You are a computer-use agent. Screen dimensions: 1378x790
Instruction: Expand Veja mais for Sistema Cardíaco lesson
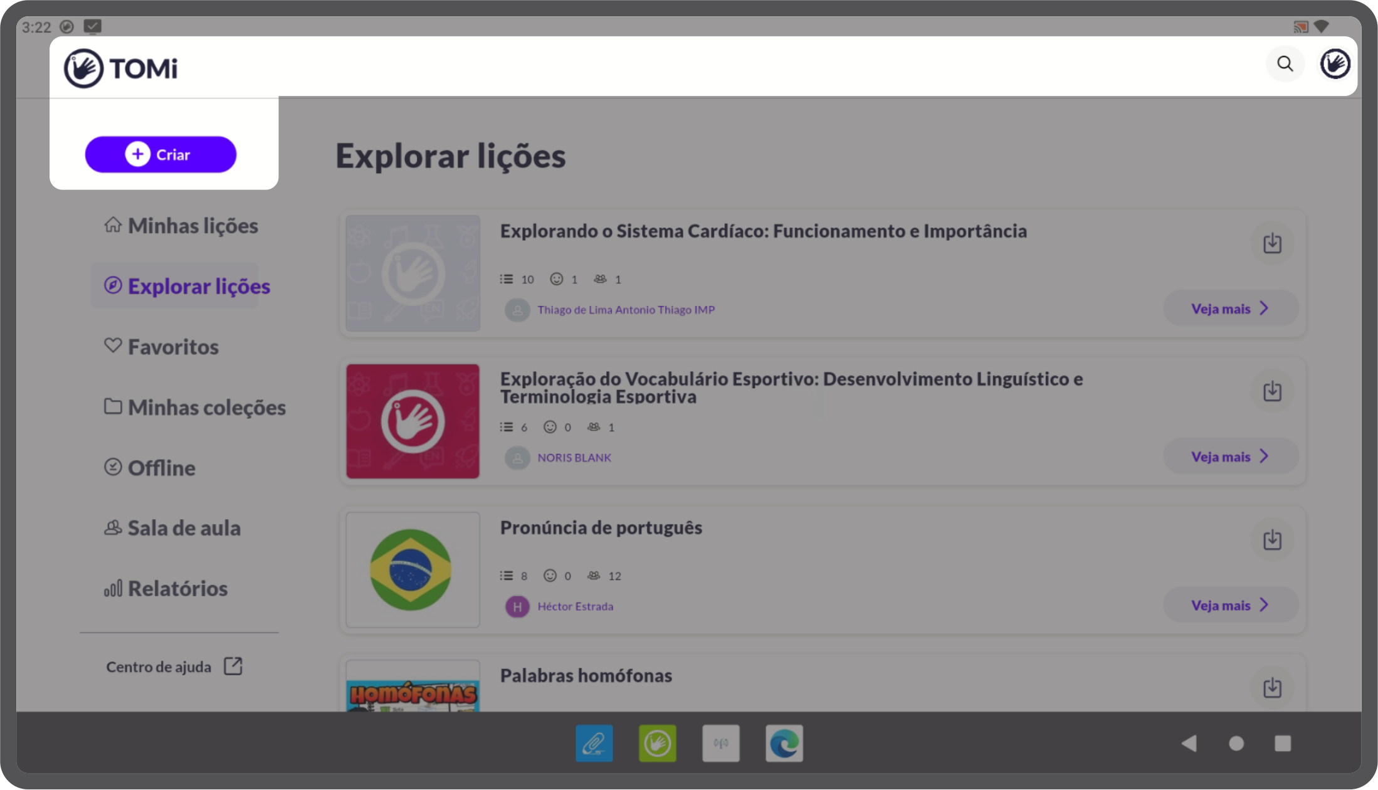pyautogui.click(x=1230, y=308)
